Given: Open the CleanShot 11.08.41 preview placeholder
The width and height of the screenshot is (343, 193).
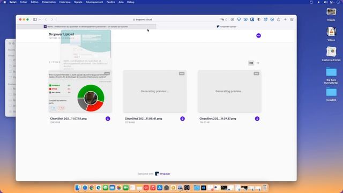Looking at the screenshot, I should pos(155,92).
